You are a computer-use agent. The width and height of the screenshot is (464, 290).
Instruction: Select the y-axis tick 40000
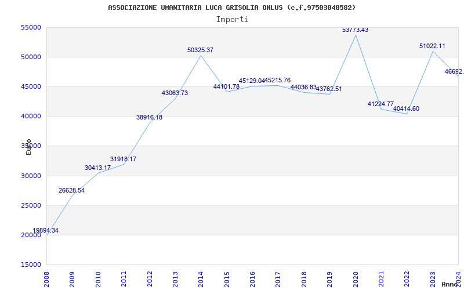click(x=31, y=117)
